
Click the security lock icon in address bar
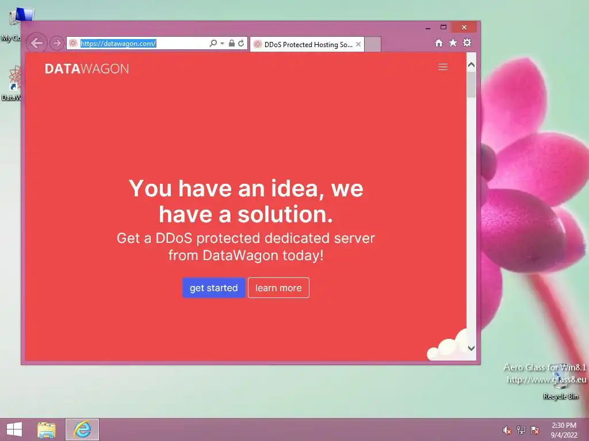pos(232,43)
